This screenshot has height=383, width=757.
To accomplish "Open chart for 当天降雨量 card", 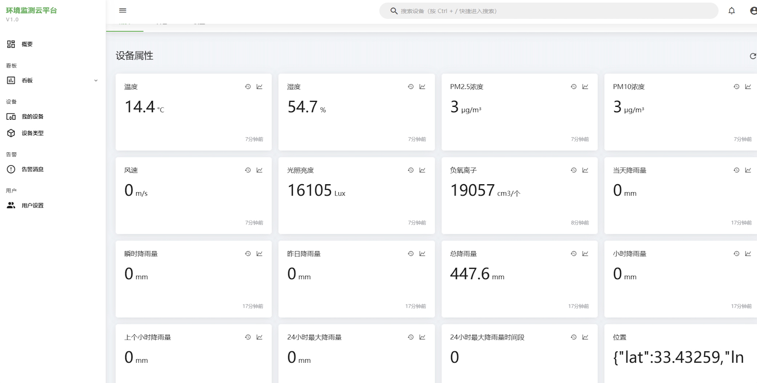I will point(748,170).
